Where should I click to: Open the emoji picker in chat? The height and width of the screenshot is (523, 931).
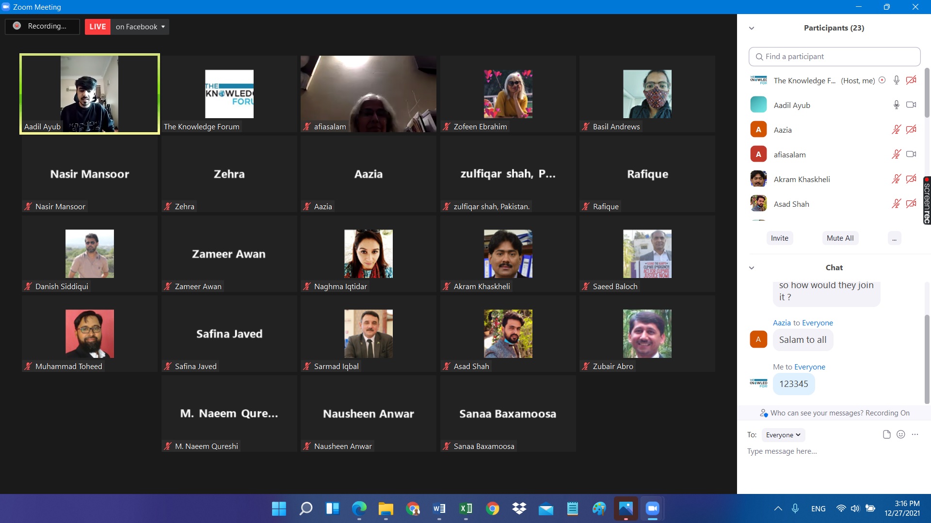900,434
